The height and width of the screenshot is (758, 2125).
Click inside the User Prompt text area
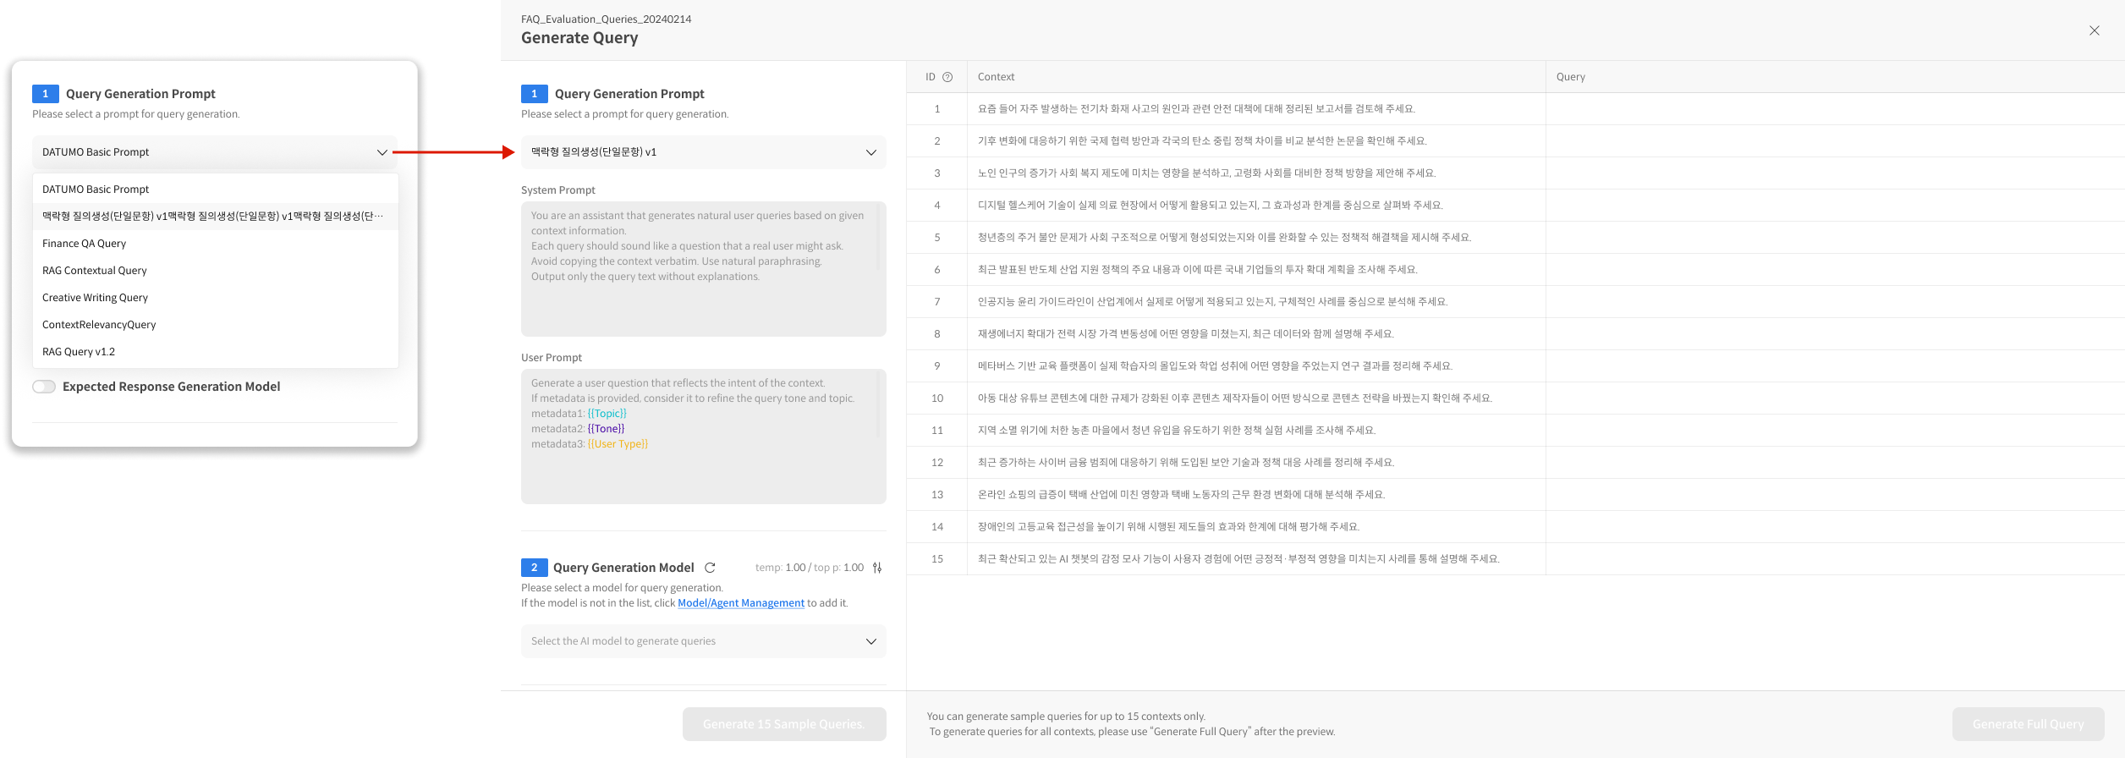point(703,436)
